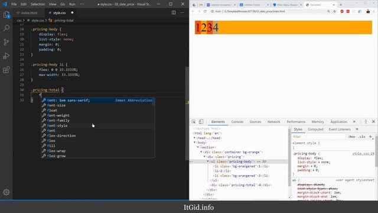Viewport: 378px width, 213px height.
Task: Open the Search view in VS Code
Action: tap(6, 28)
